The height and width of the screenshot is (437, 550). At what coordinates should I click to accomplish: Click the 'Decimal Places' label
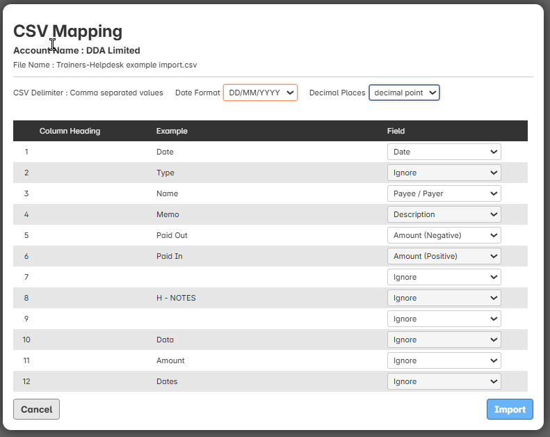(337, 93)
